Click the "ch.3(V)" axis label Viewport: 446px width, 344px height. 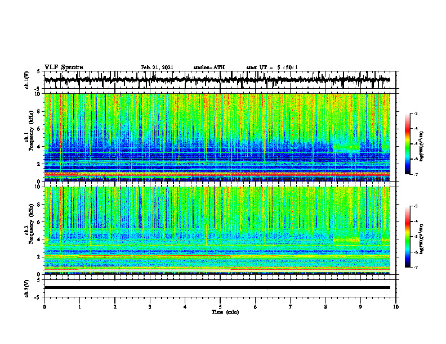26,288
